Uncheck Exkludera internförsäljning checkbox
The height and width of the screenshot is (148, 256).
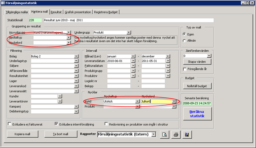click(56, 124)
